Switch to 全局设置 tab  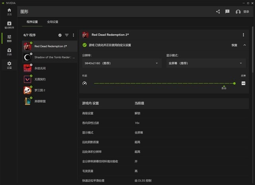(53, 22)
